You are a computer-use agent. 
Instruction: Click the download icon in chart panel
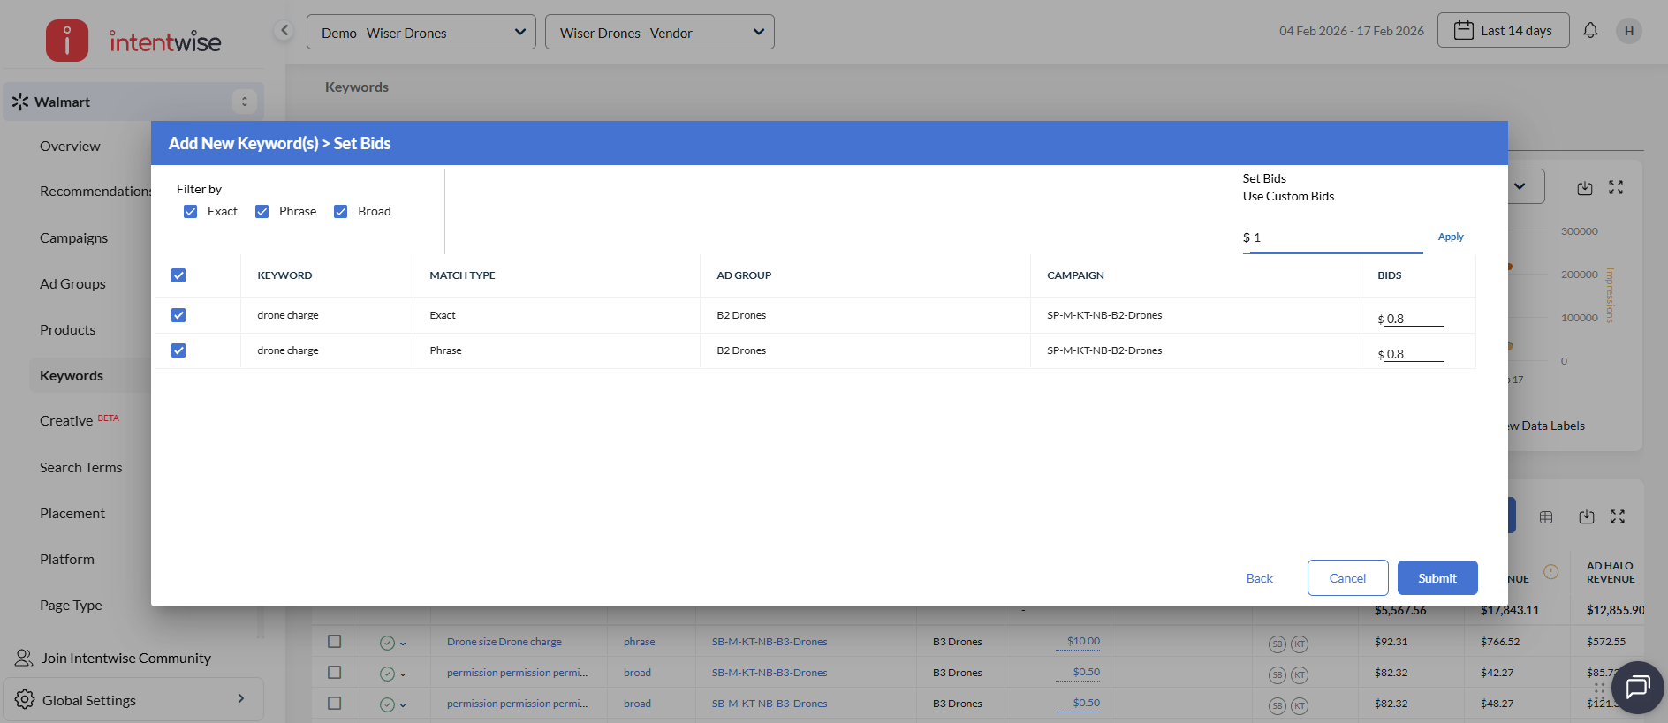coord(1585,188)
